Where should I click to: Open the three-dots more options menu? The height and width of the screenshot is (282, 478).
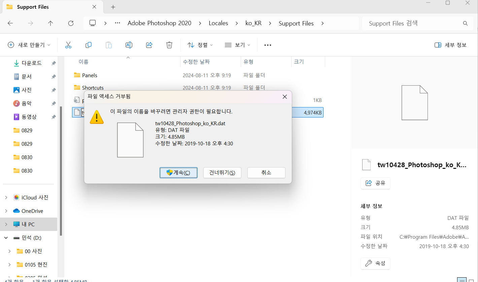point(268,45)
